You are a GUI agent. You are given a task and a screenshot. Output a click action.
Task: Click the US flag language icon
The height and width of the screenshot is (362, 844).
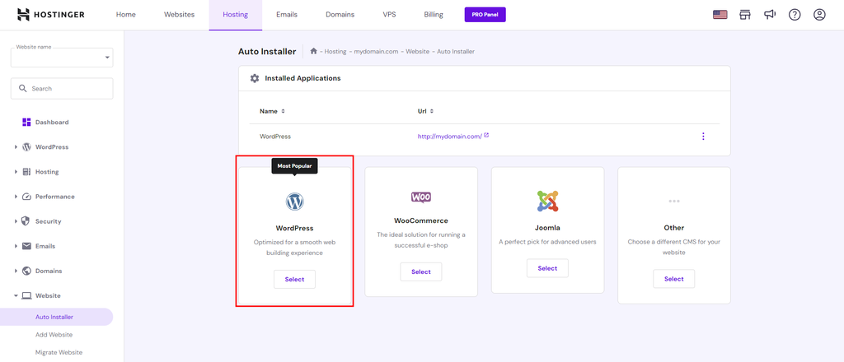[720, 15]
